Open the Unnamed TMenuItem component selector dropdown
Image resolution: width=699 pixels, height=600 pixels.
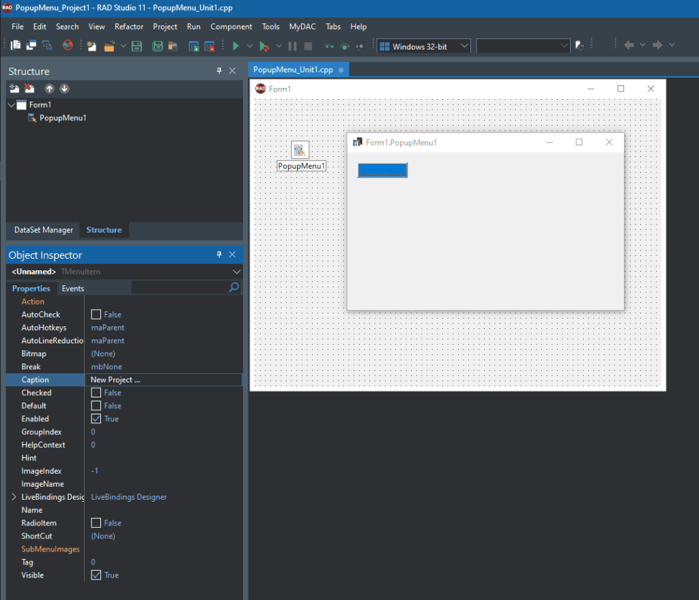[x=236, y=272]
